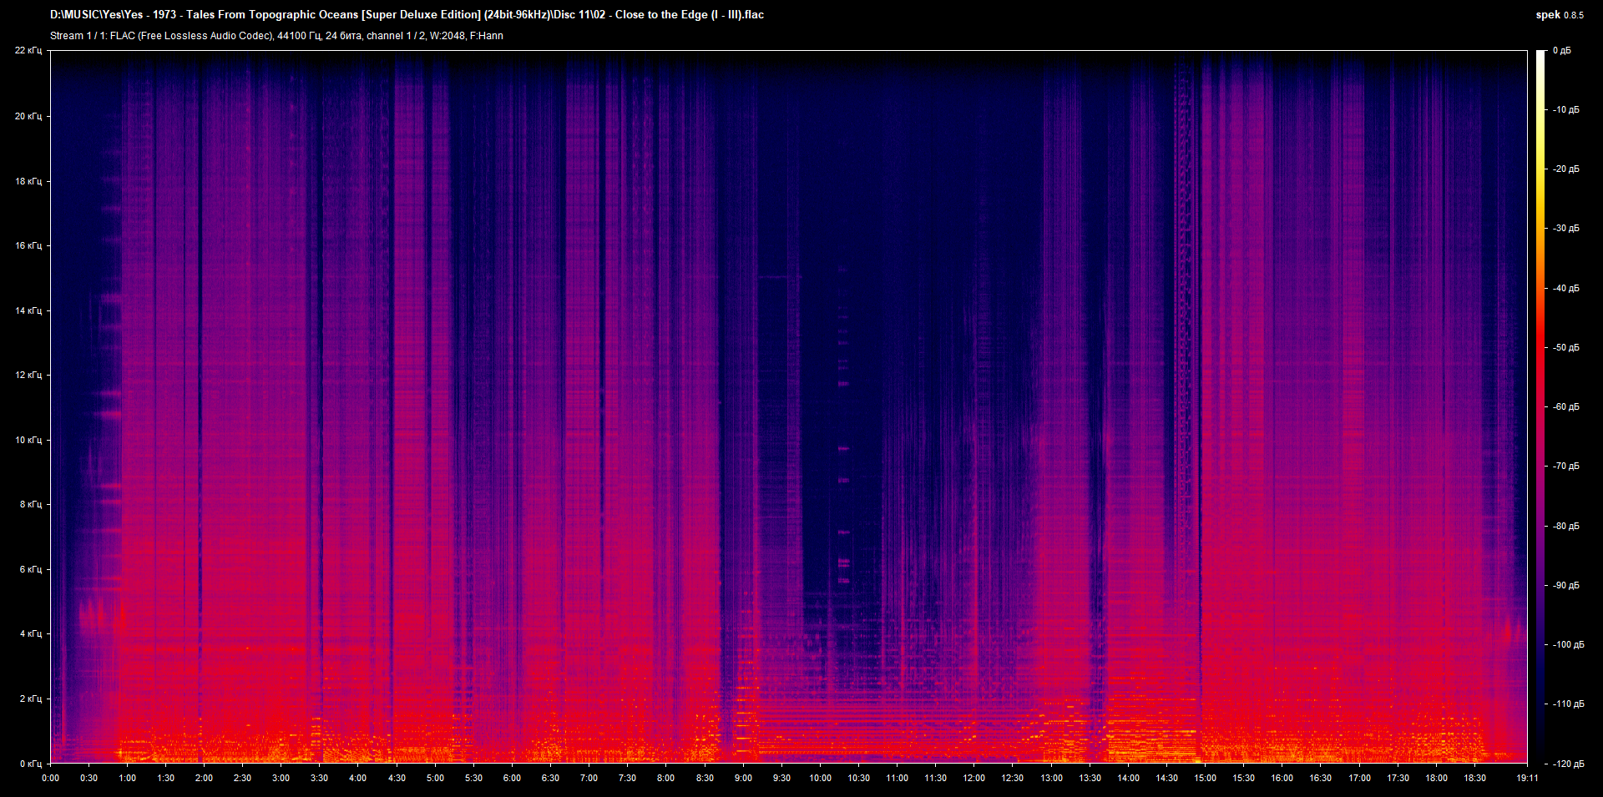The image size is (1603, 797).
Task: Click the '-20 дБ' level scale label
Action: pyautogui.click(x=1565, y=169)
